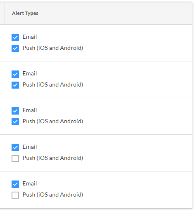Disable the second row's Push checkbox
Viewport: 195px width, 211px height.
pos(15,85)
